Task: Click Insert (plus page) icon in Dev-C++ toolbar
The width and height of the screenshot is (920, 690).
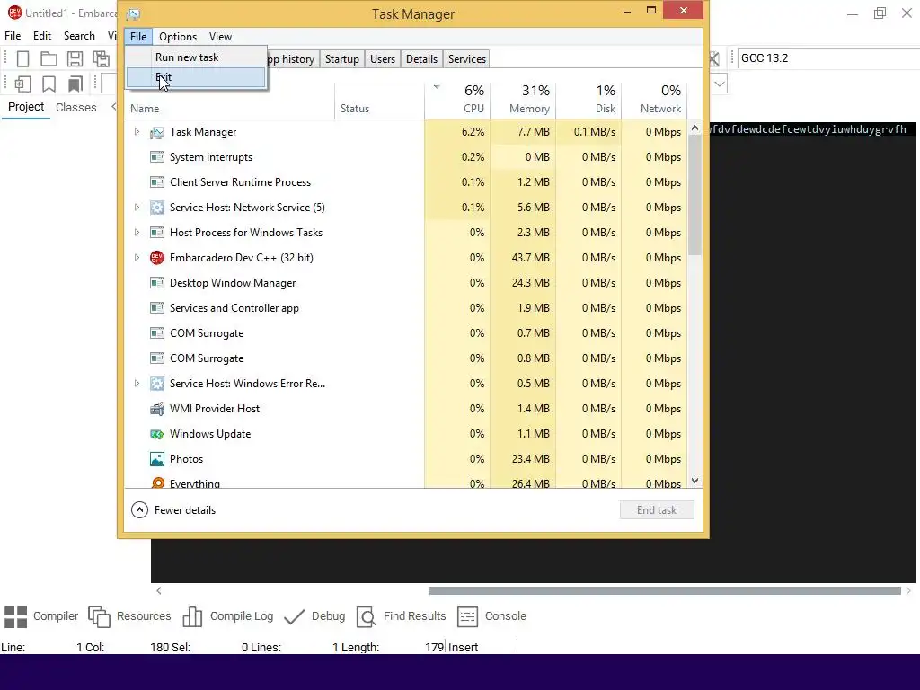Action: click(x=22, y=84)
